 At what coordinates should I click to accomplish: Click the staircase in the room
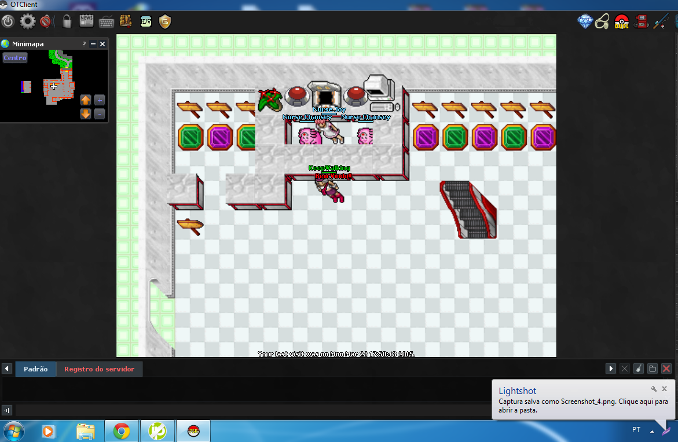[x=469, y=209]
